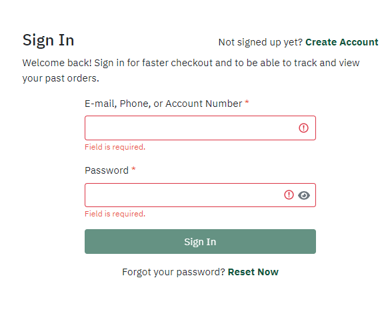Viewport: 392px width, 312px height.
Task: Toggle password visibility with the eye icon
Action: click(304, 195)
